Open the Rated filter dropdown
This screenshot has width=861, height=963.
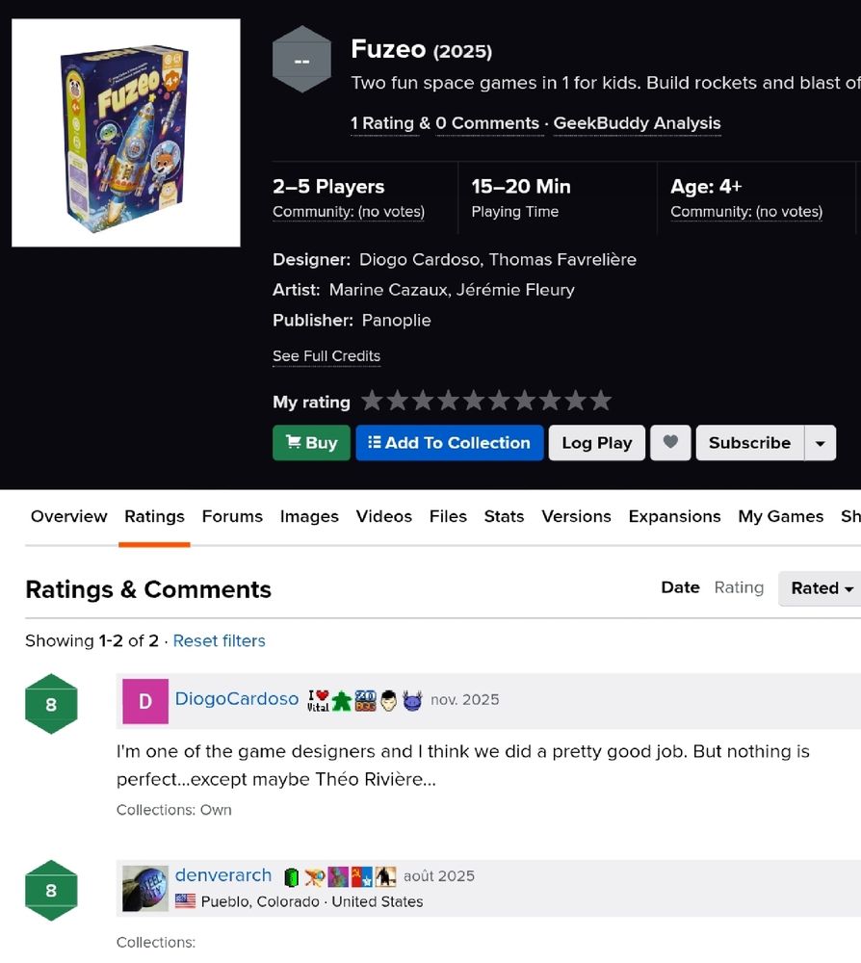(822, 588)
